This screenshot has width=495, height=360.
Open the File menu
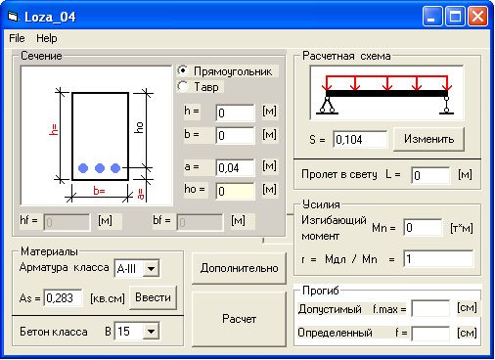(17, 38)
